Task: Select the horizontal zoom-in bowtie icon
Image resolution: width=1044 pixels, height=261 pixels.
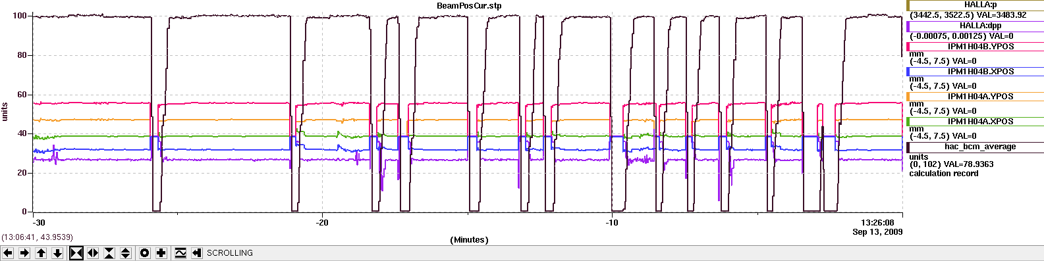Action: click(x=76, y=253)
